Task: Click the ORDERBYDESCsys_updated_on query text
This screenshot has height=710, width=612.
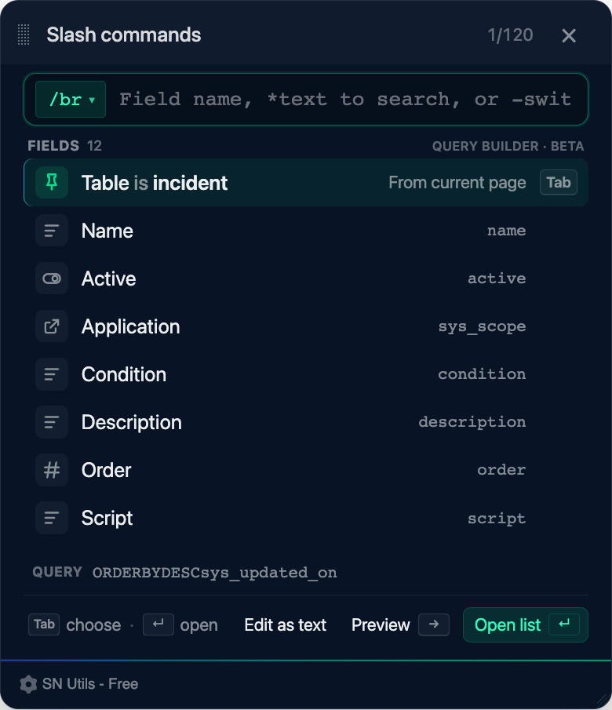Action: coord(215,573)
